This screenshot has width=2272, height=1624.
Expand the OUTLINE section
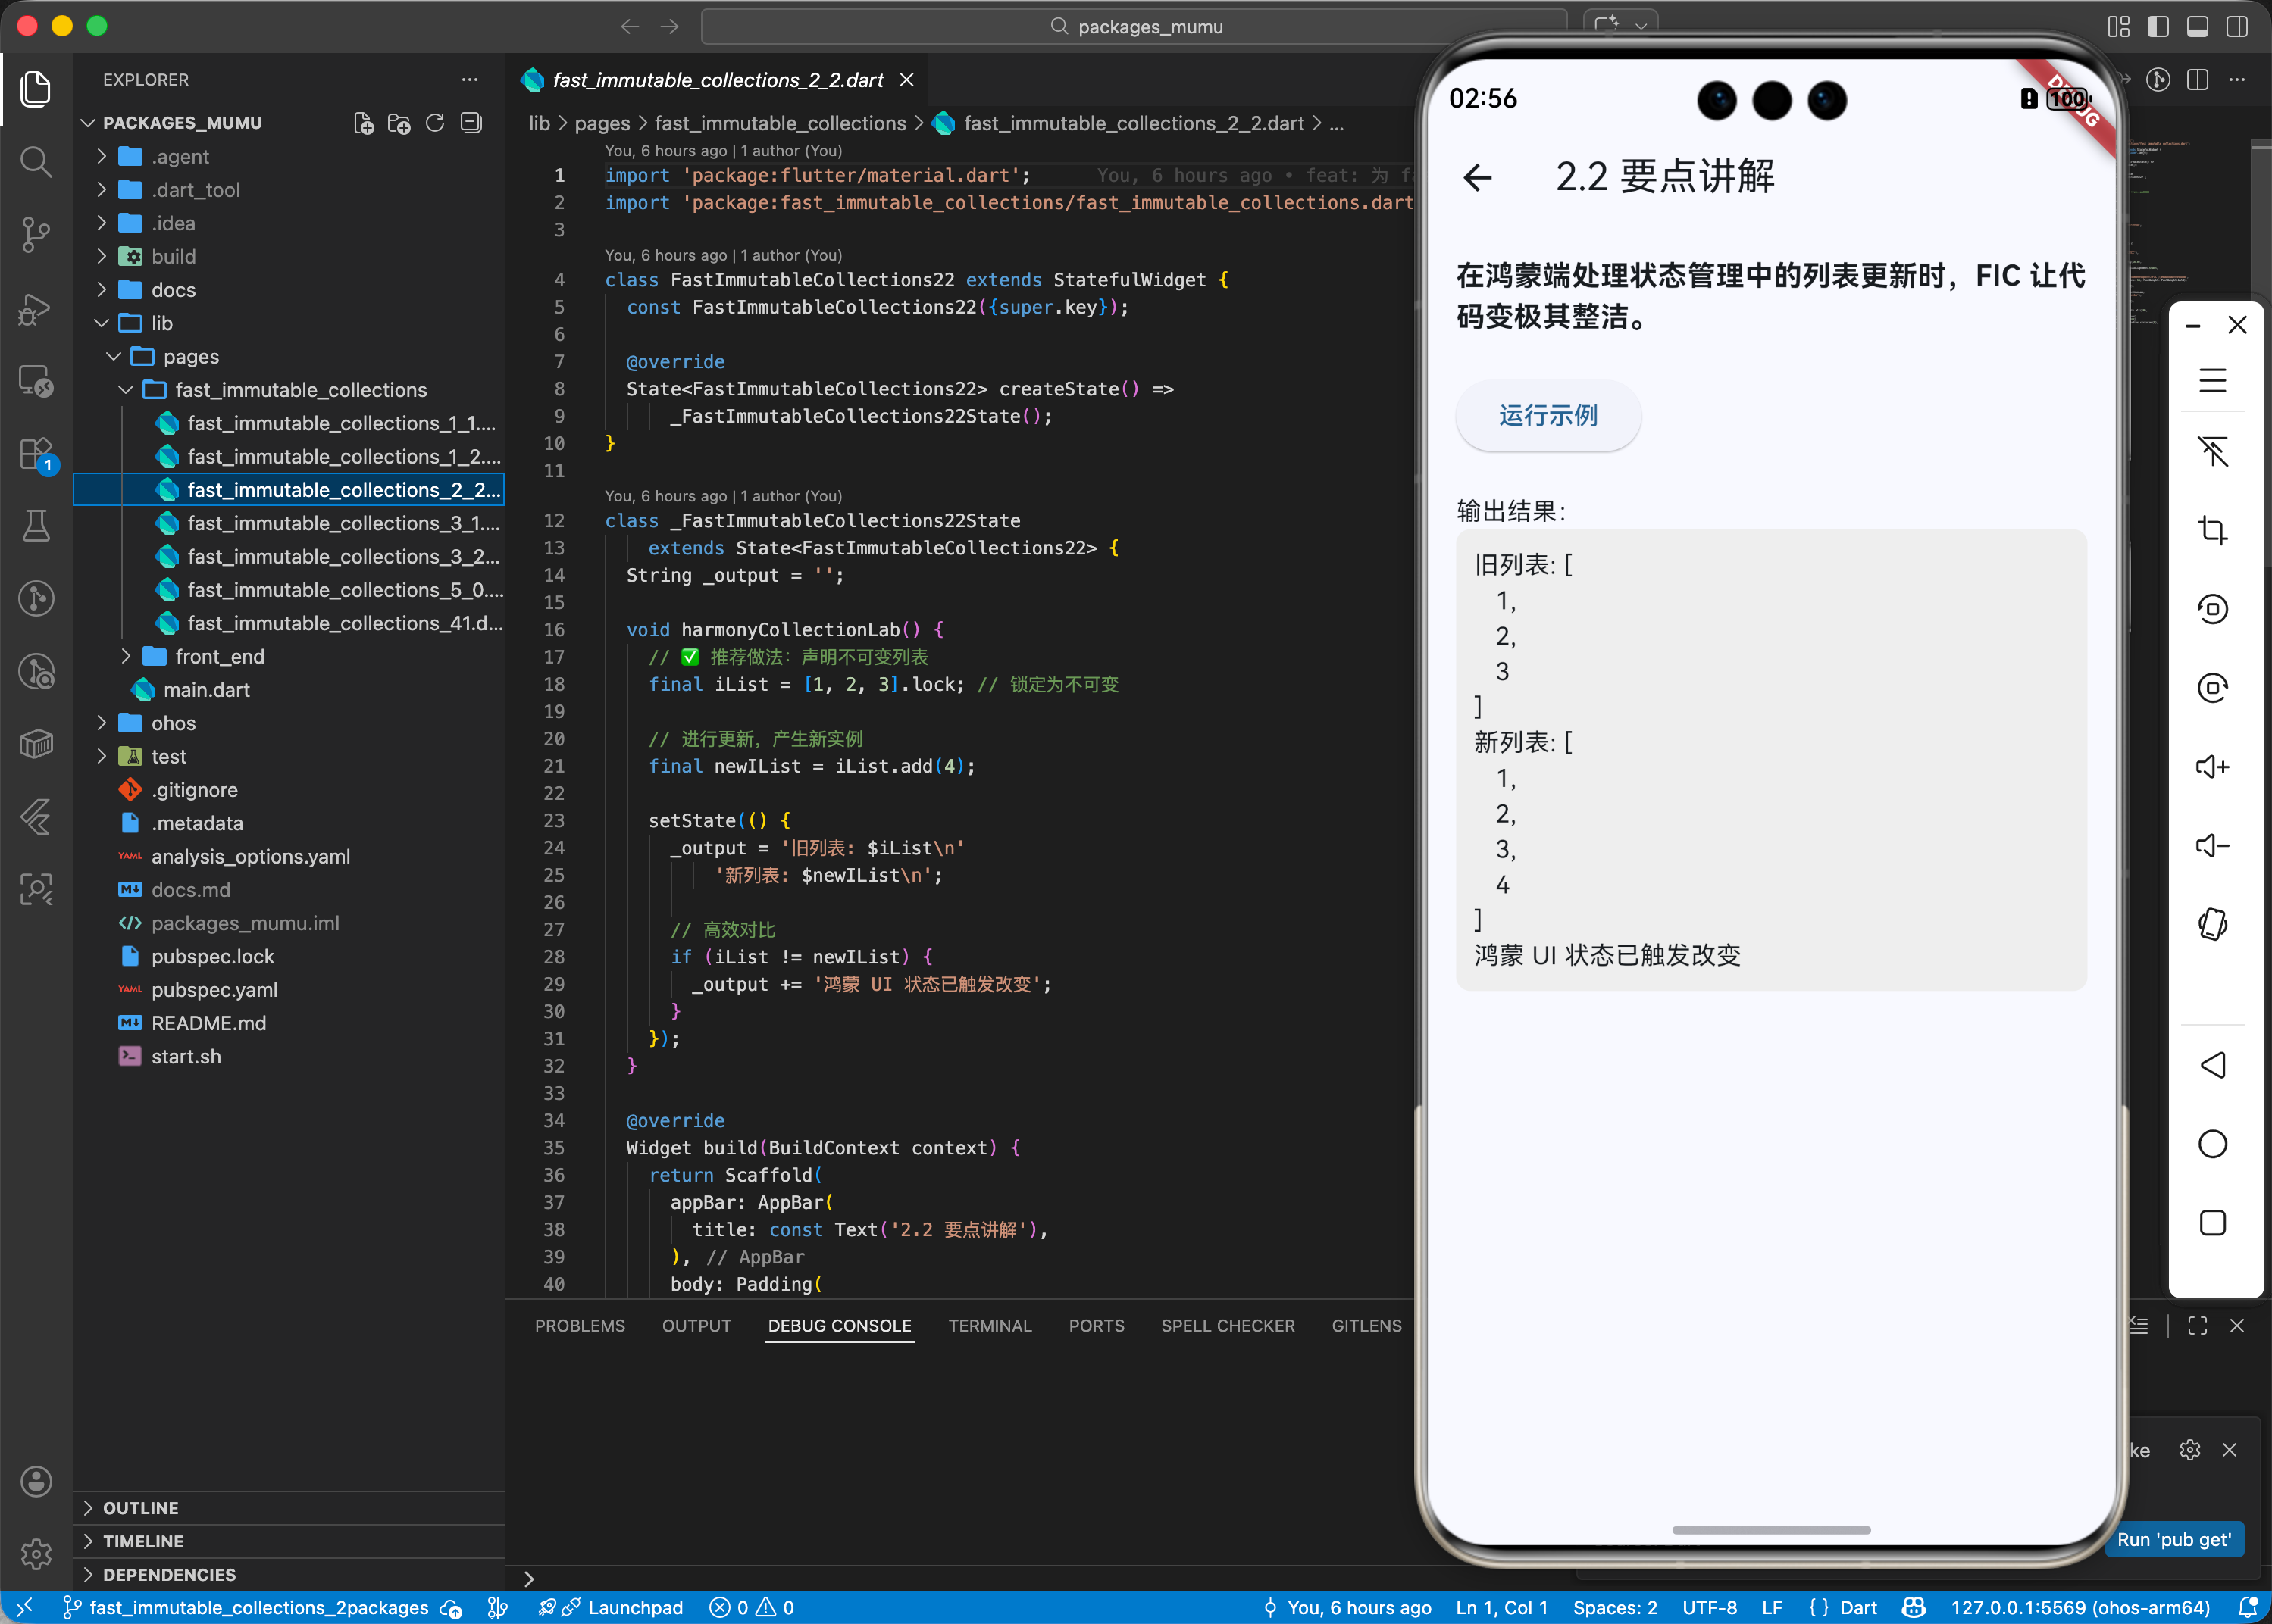140,1507
